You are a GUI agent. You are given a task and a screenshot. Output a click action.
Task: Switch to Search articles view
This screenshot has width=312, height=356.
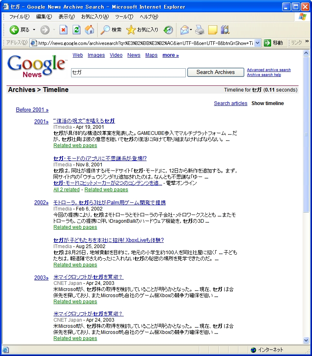231,103
